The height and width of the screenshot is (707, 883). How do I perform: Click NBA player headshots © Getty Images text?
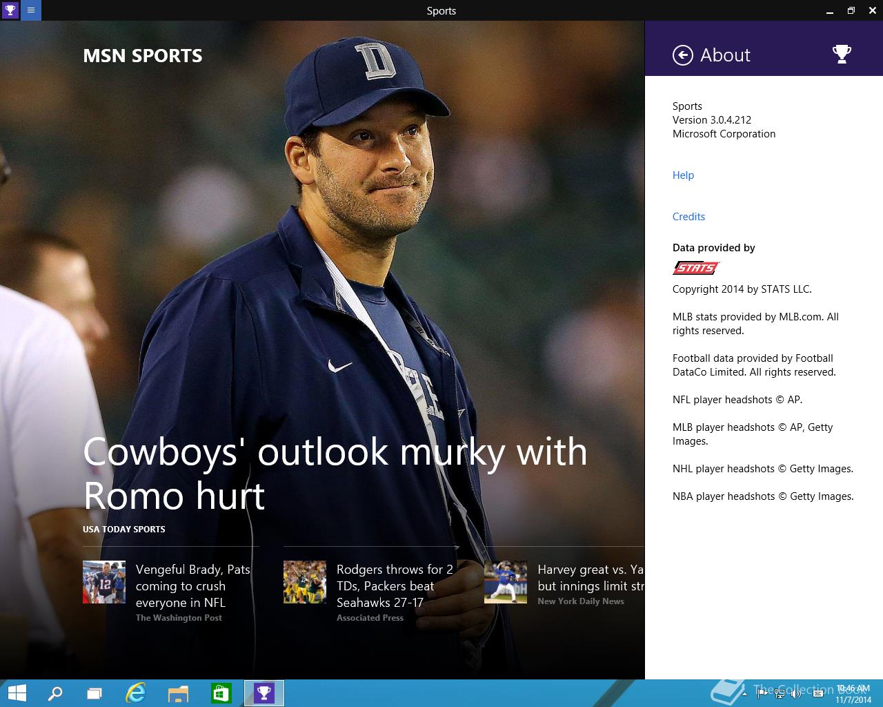pos(763,496)
